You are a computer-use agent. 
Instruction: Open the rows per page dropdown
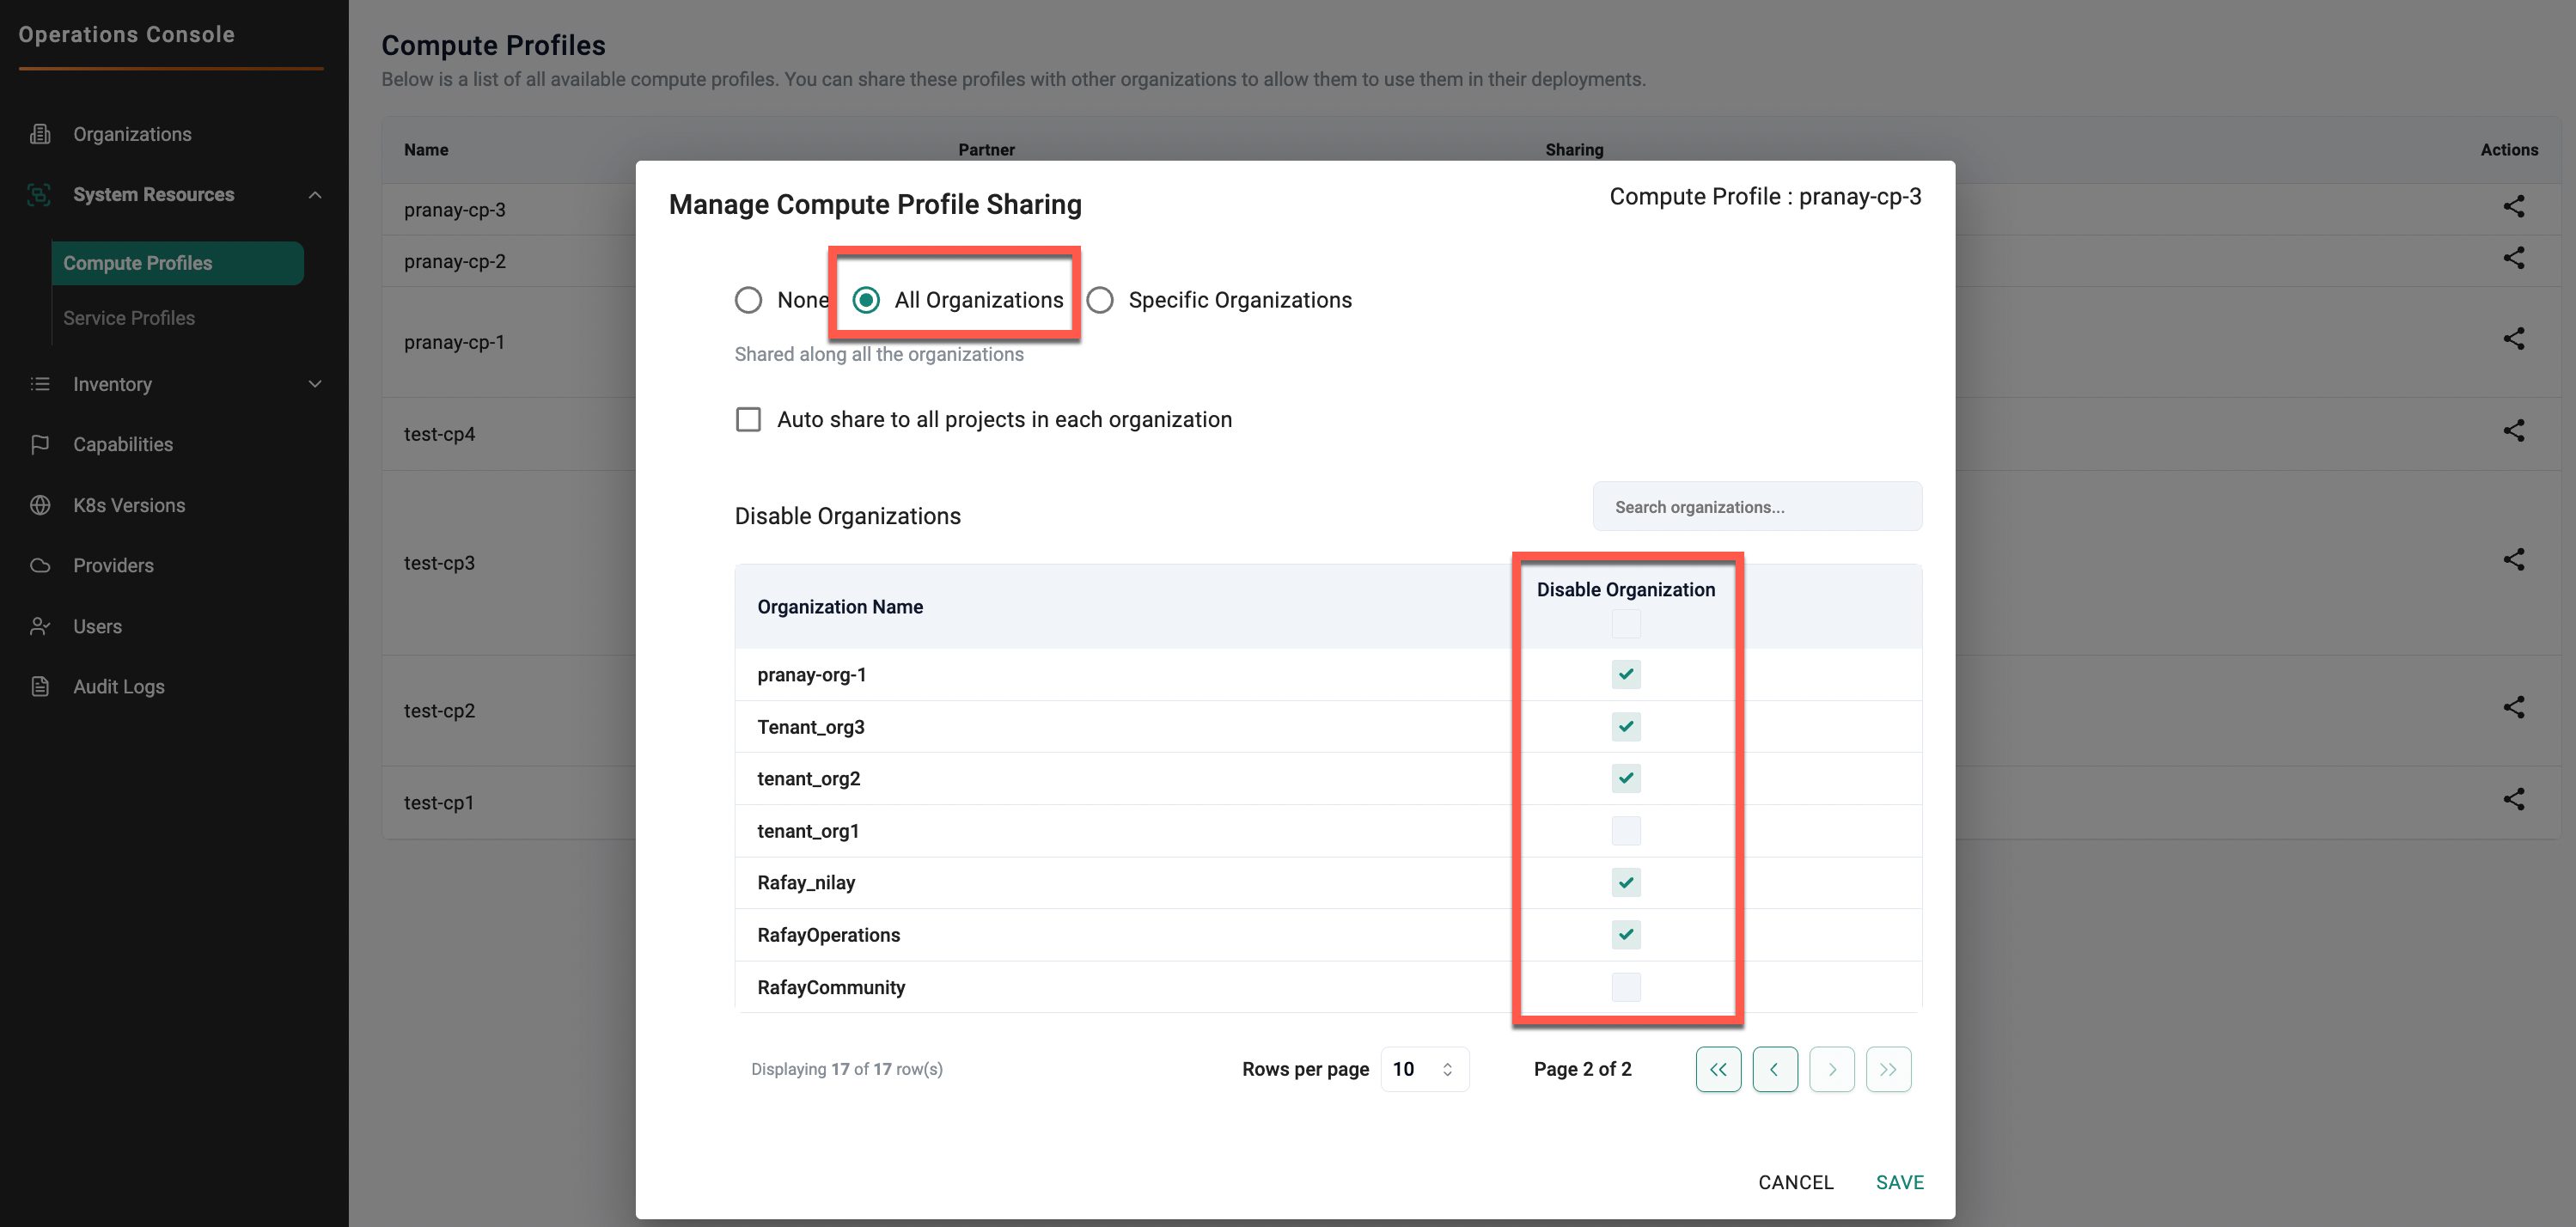[1423, 1069]
